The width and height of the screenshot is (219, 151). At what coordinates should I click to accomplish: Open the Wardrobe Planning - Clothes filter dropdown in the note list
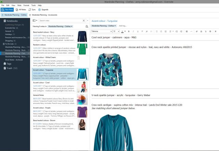[60, 26]
